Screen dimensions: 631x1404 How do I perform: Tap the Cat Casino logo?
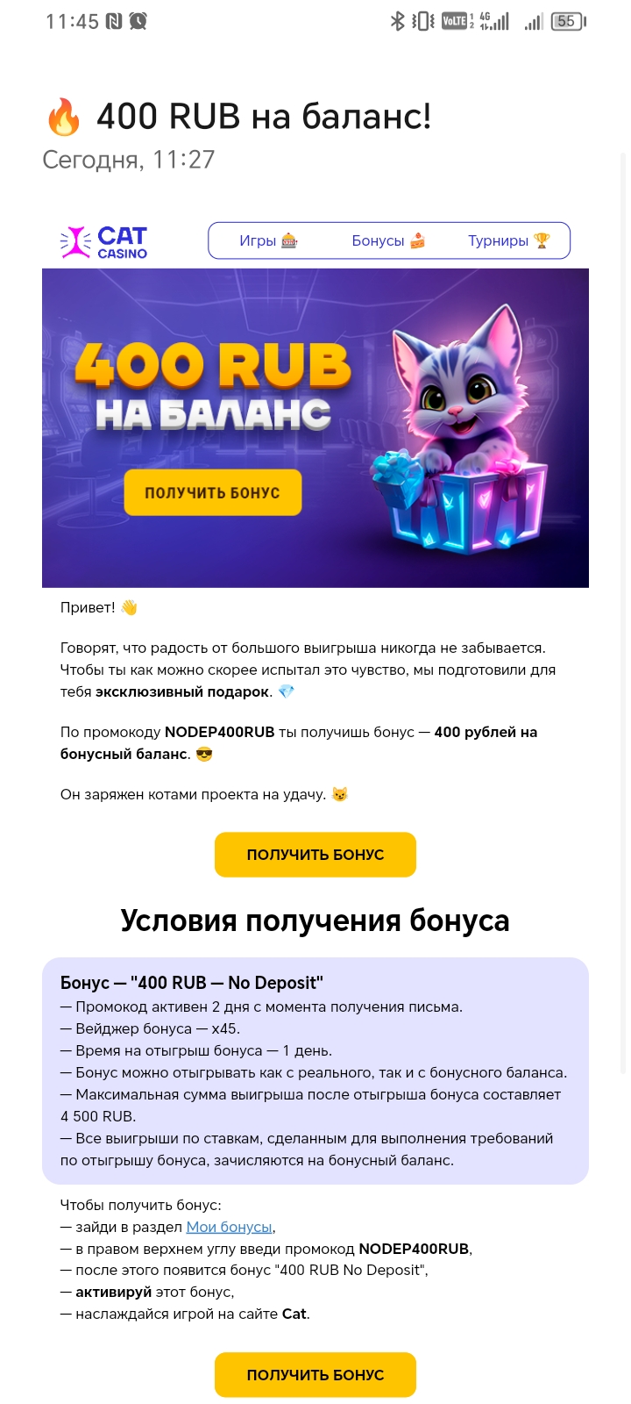coord(103,242)
